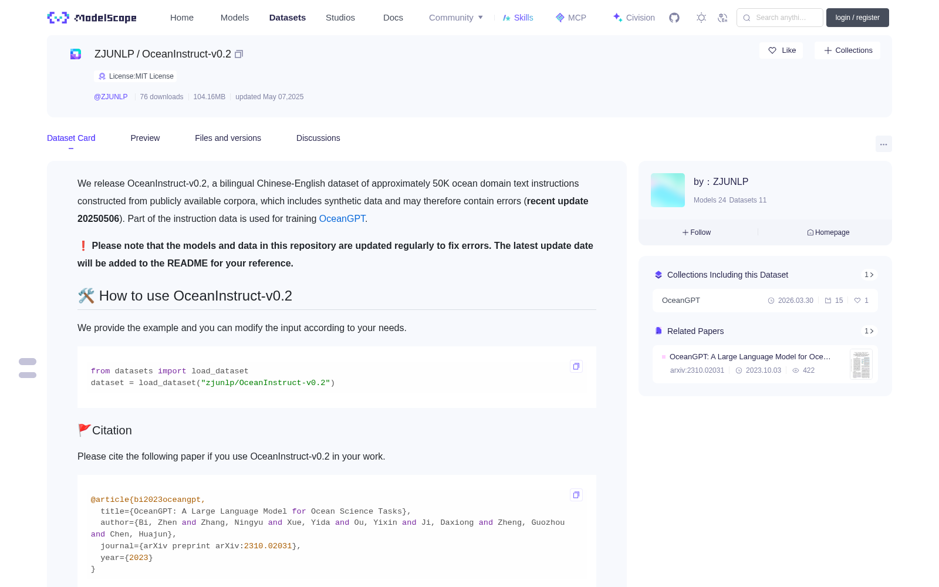Click 'Datasets 11' under ZJUNLP
The width and height of the screenshot is (939, 587).
pyautogui.click(x=748, y=200)
